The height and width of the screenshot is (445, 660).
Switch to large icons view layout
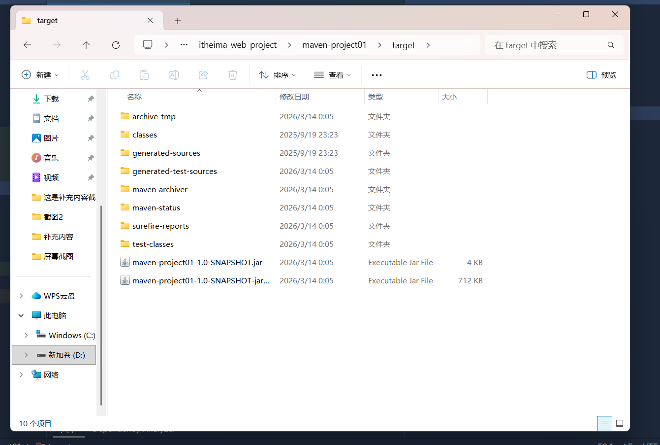[x=620, y=423]
